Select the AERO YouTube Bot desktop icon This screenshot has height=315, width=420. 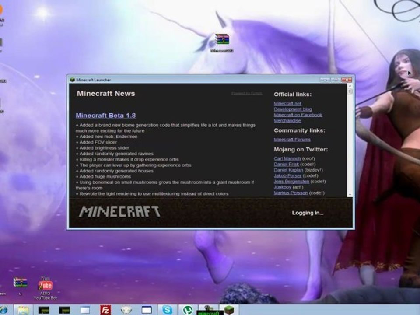click(x=45, y=288)
